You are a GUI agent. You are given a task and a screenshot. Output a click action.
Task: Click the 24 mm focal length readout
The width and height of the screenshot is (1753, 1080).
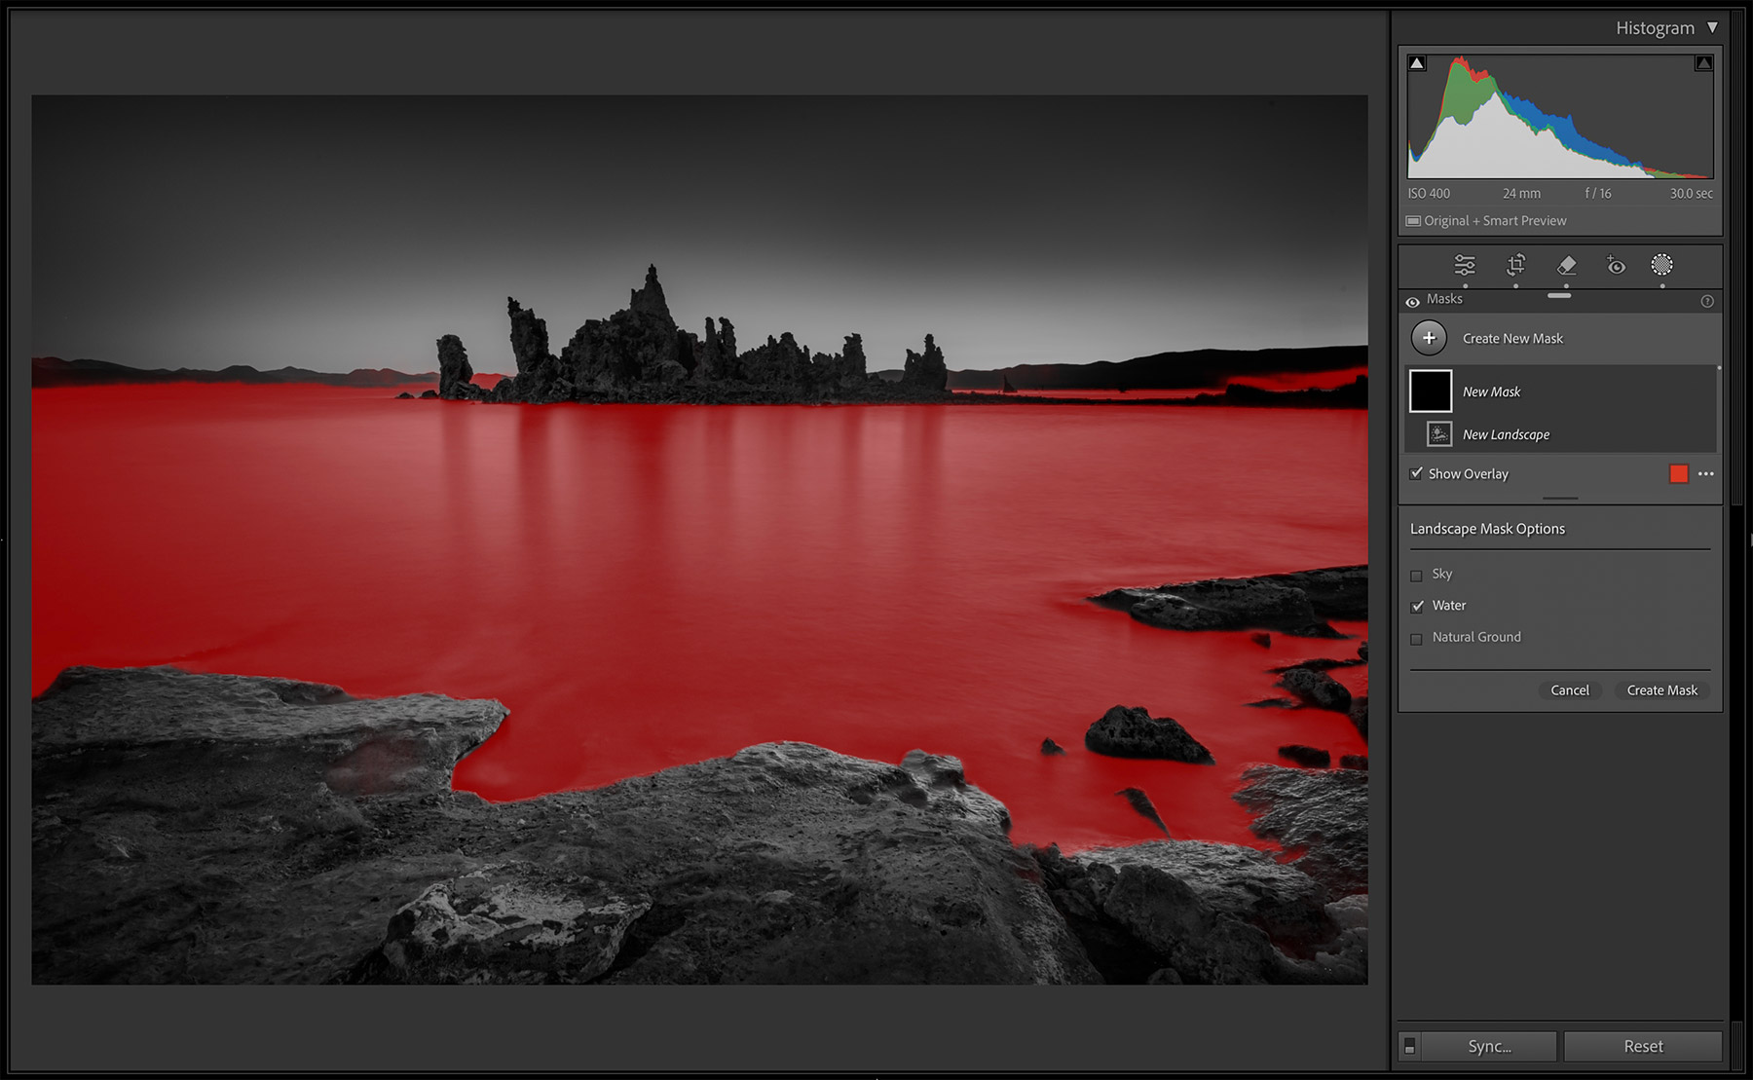click(1521, 194)
